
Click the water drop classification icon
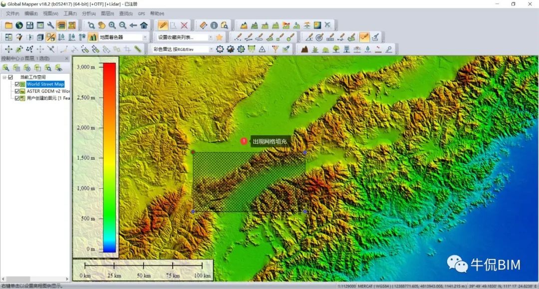[368, 49]
